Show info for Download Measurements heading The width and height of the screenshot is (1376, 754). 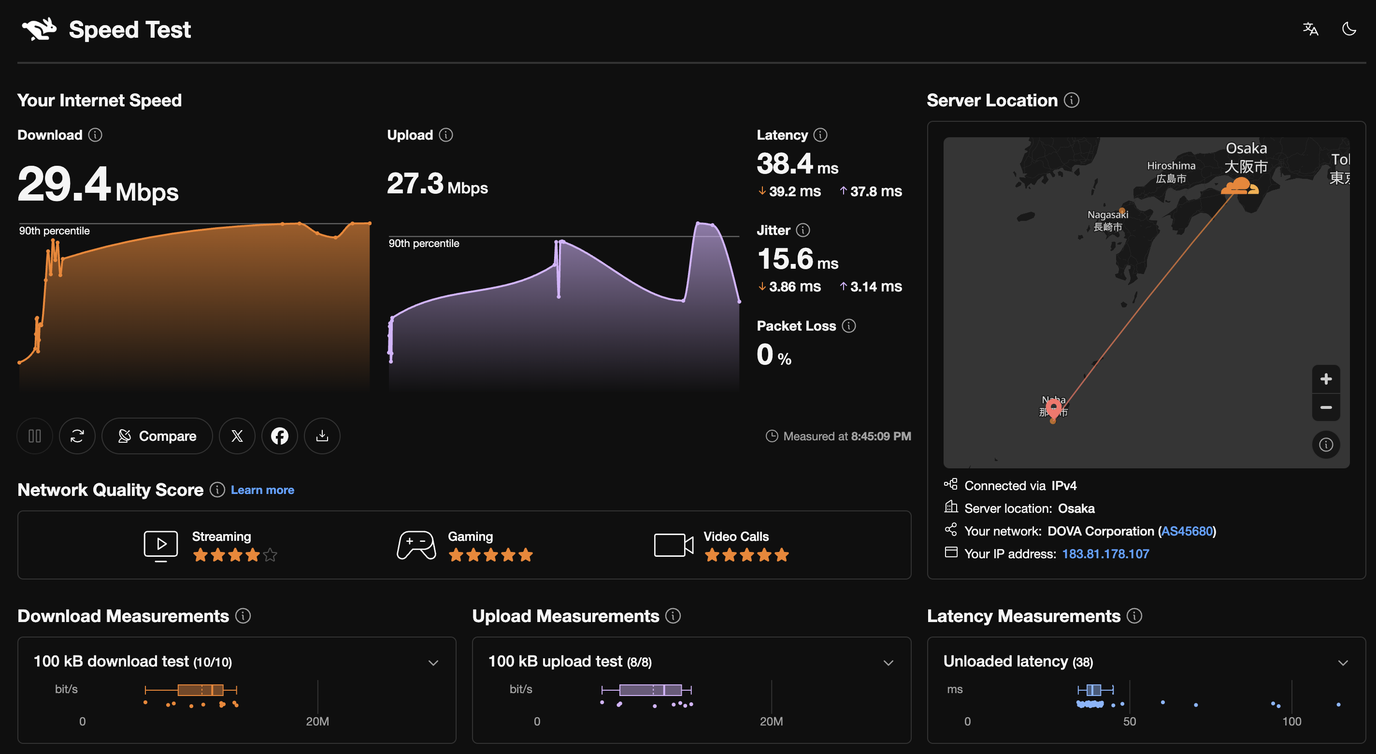243,616
